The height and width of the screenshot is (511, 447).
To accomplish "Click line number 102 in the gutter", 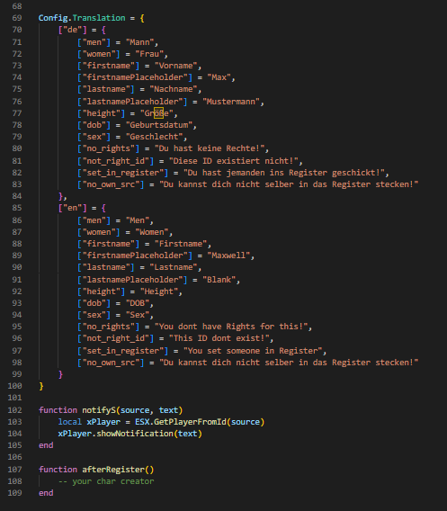I will pos(14,410).
